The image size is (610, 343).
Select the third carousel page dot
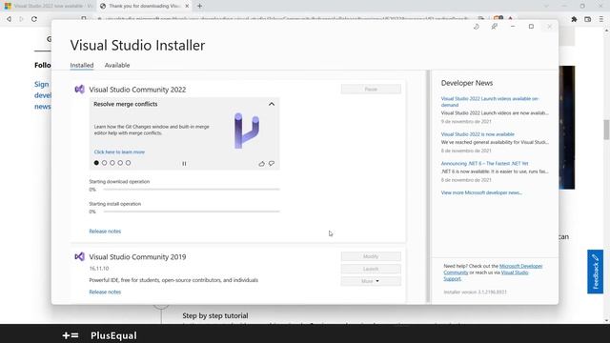(112, 163)
